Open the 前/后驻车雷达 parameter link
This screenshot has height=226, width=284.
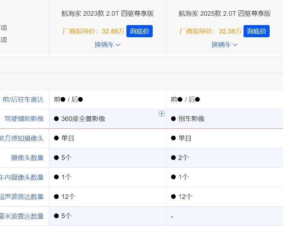(x=23, y=100)
